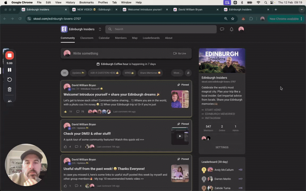Screen dimensions: 306x191
Task: Like the Useful stuff from past week post
Action: (x=65, y=186)
